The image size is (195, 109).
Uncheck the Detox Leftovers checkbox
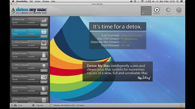point(13,76)
